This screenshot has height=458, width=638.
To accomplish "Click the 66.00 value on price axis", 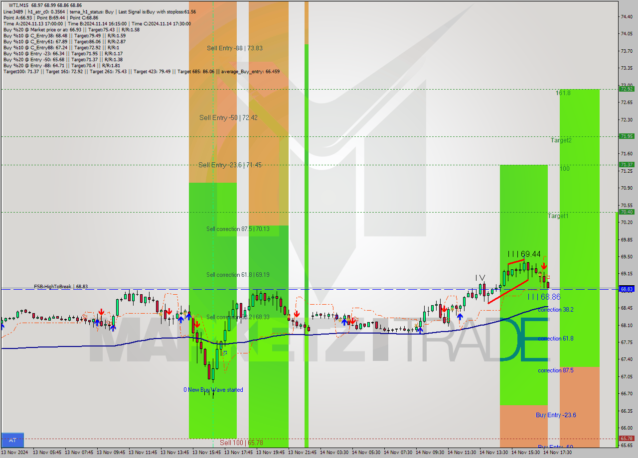I will (x=627, y=428).
